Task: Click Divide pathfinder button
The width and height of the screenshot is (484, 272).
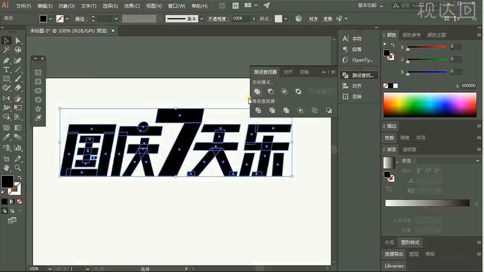Action: 258,111
